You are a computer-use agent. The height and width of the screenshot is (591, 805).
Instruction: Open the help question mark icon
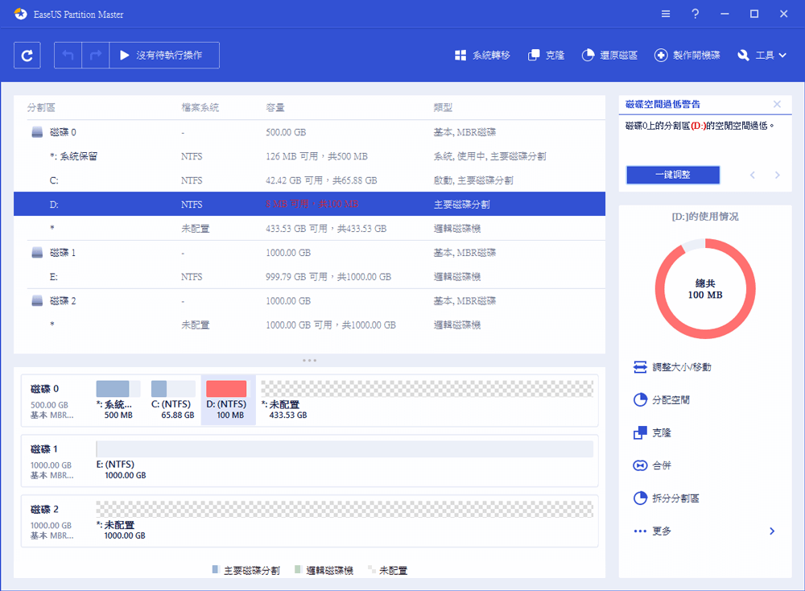click(696, 14)
